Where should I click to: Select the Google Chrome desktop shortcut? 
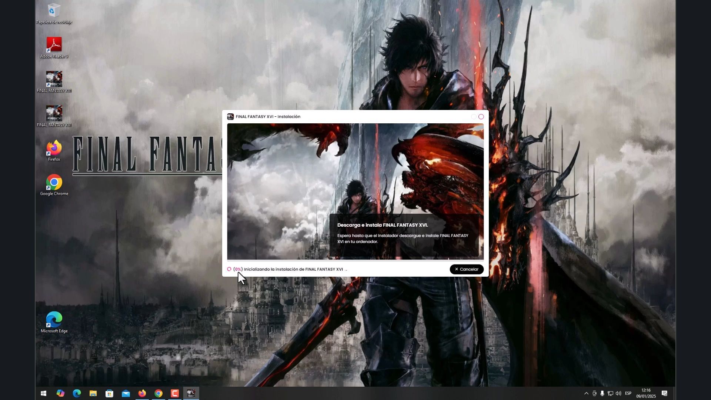(54, 185)
